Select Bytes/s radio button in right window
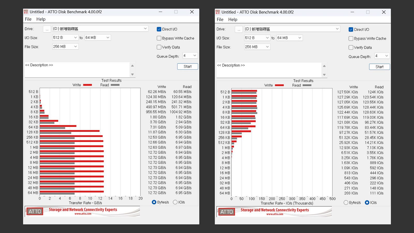Viewport: 414px width, 233px height. (346, 202)
